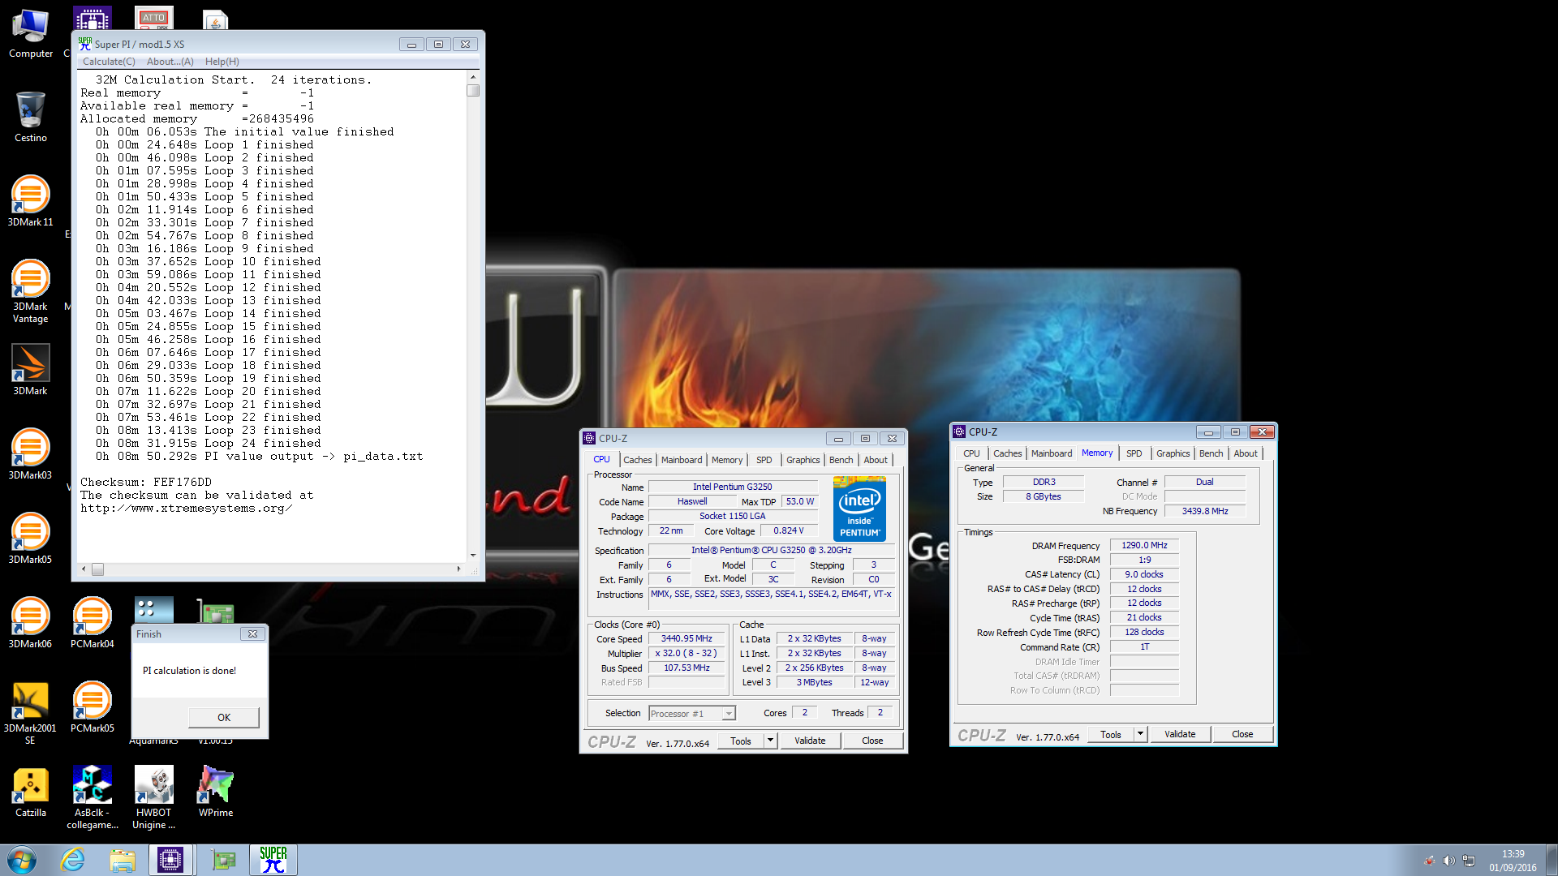Open the Help(H) menu in Super PI

pyautogui.click(x=222, y=62)
